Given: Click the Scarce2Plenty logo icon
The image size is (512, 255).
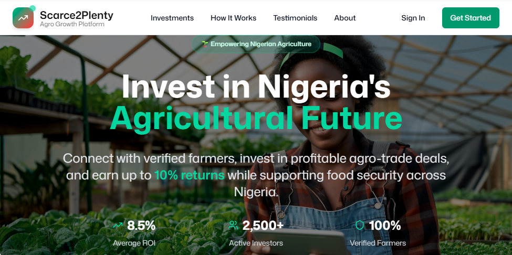Looking at the screenshot, I should [x=23, y=18].
